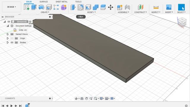Open the Design workspace dropdown
Viewport: 190px width, 107px height.
(12, 7)
